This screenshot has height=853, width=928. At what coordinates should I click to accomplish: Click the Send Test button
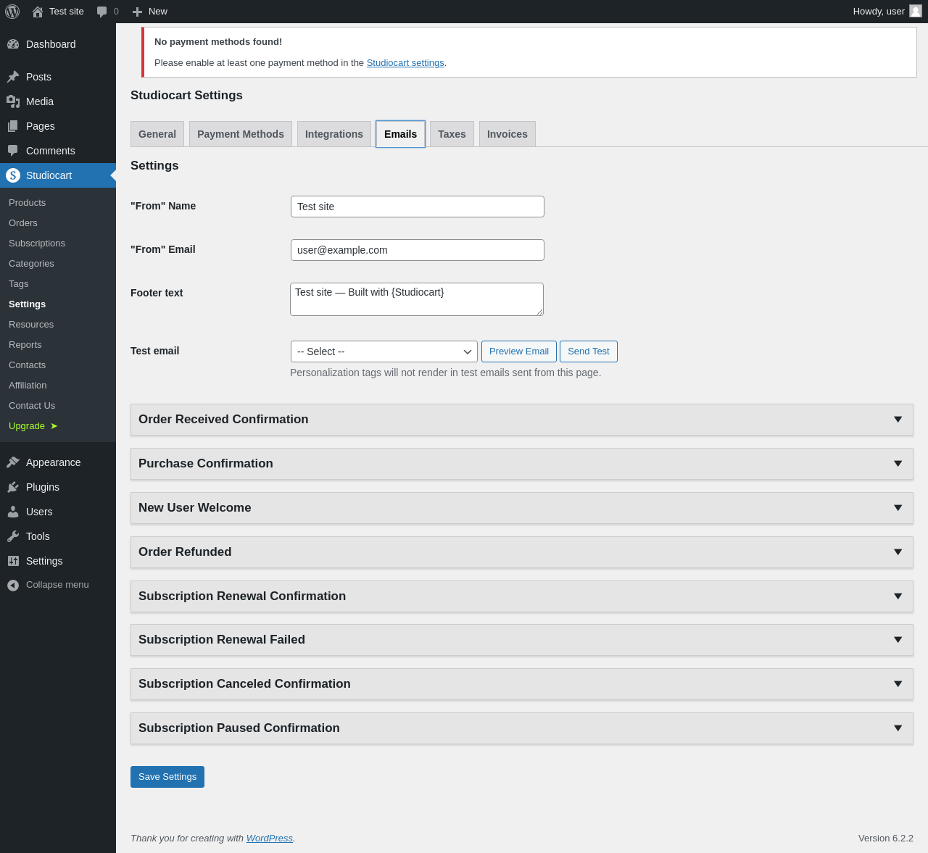pyautogui.click(x=589, y=351)
